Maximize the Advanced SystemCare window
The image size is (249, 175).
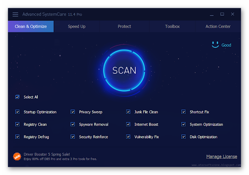click(x=222, y=14)
